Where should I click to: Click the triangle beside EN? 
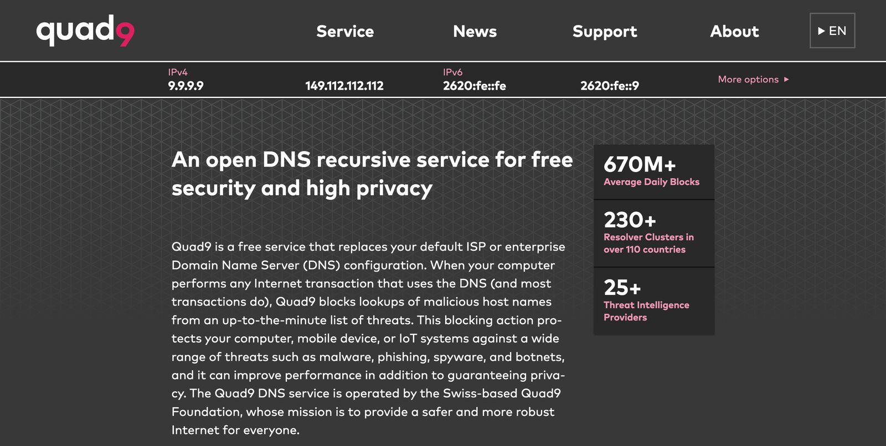pyautogui.click(x=821, y=31)
